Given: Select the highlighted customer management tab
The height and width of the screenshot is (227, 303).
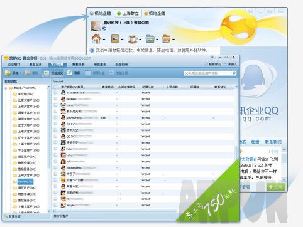Looking at the screenshot, I should tap(57, 65).
